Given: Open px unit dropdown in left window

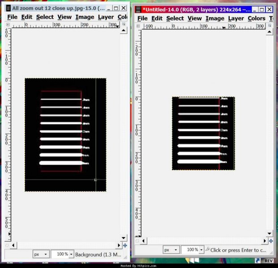Looking at the screenshot, I should 41,255.
